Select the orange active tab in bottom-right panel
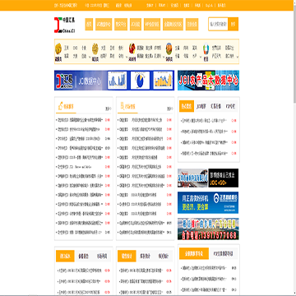The image size is (296, 296). tap(194, 253)
